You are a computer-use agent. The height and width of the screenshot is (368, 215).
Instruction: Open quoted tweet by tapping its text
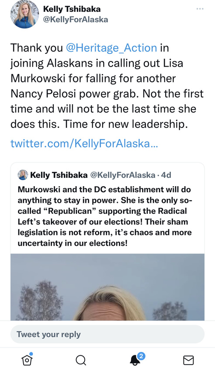click(105, 216)
